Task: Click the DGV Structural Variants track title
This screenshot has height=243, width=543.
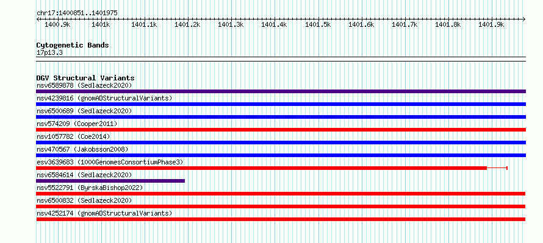Action: pos(85,78)
